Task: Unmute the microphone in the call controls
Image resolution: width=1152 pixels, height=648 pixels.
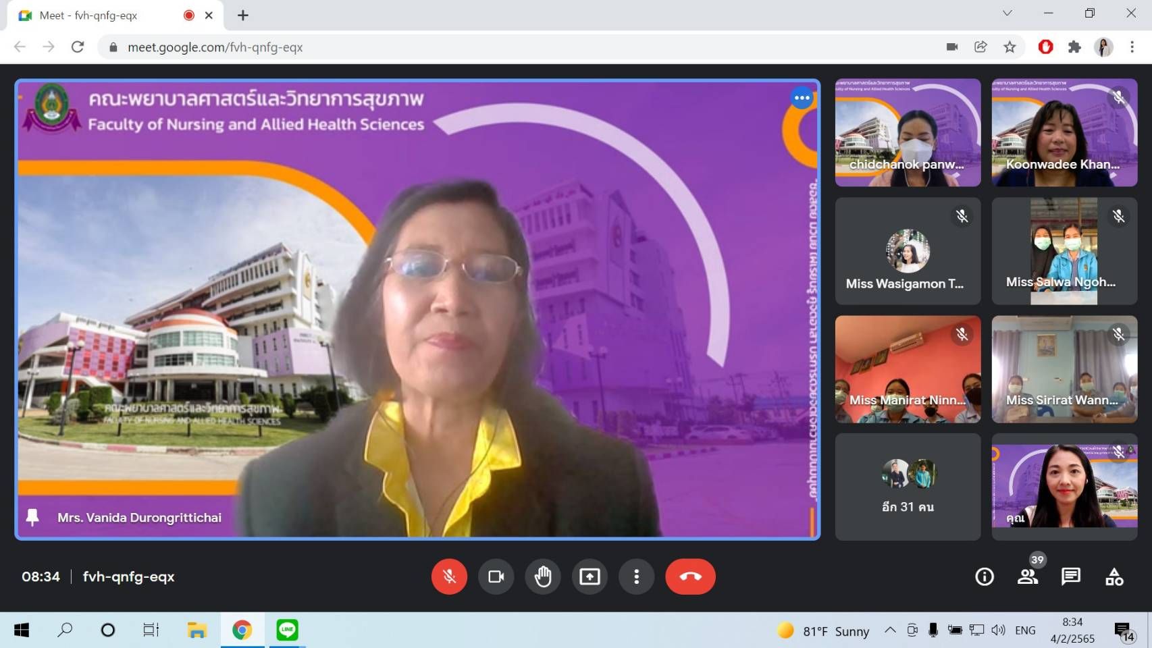Action: coord(449,576)
